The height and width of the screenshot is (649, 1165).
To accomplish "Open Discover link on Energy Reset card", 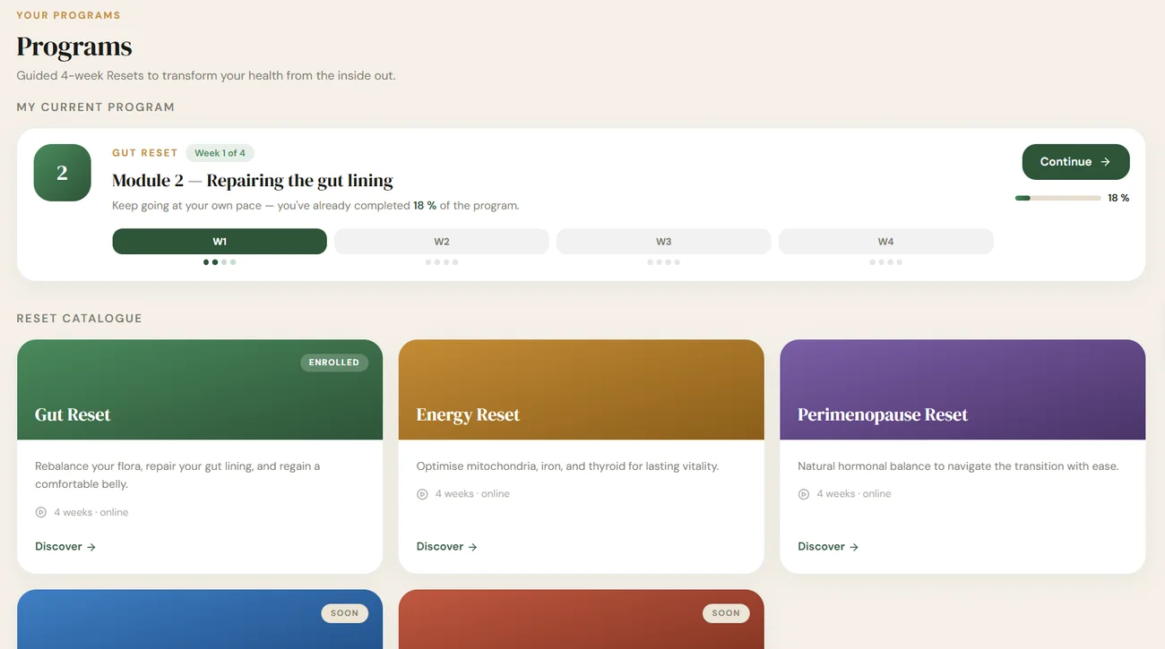I will 447,546.
